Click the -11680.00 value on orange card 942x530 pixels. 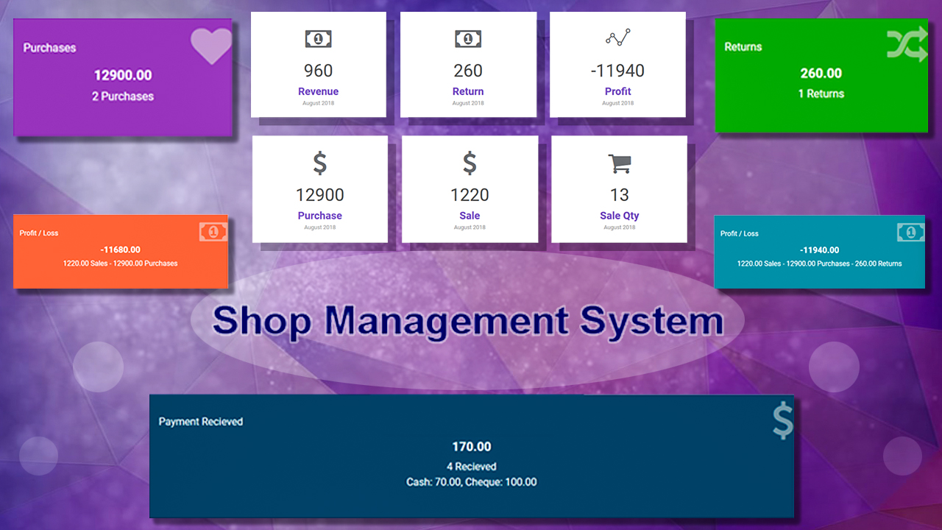click(120, 250)
